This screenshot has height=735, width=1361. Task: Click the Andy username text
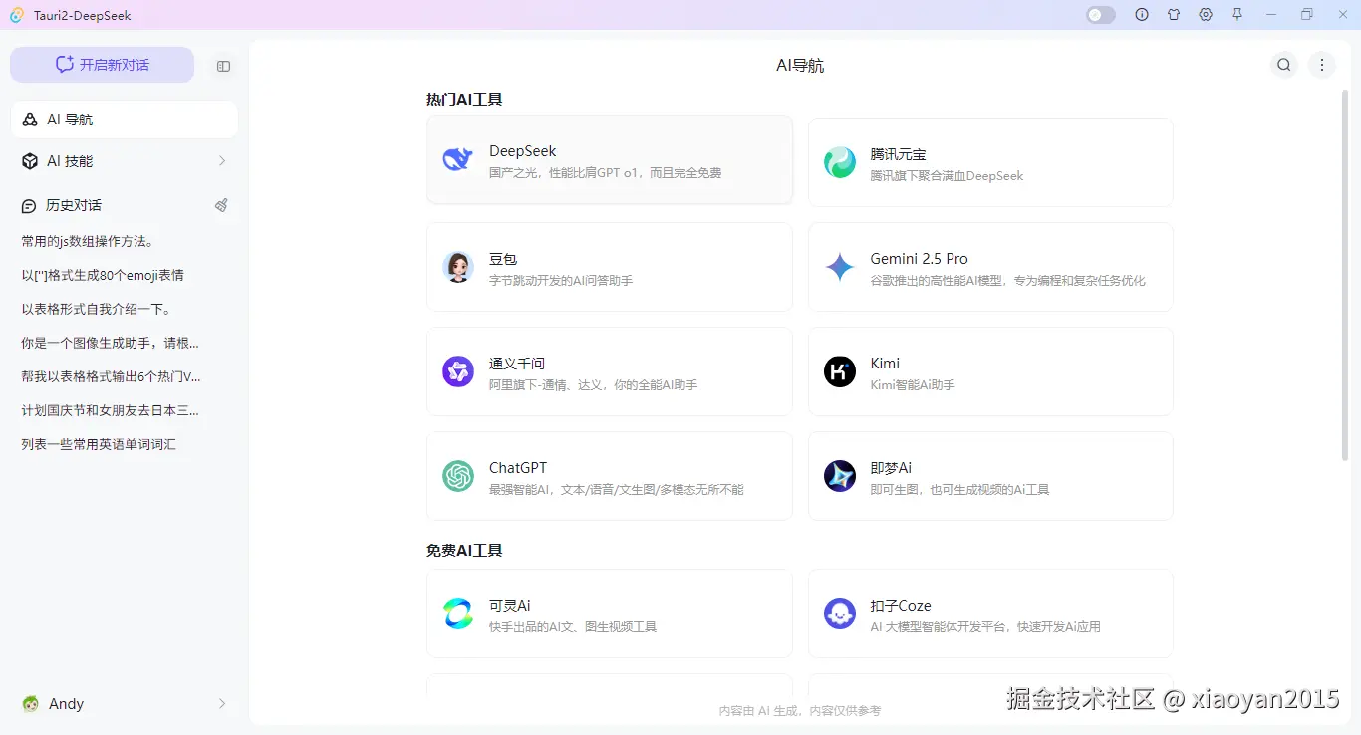coord(67,704)
